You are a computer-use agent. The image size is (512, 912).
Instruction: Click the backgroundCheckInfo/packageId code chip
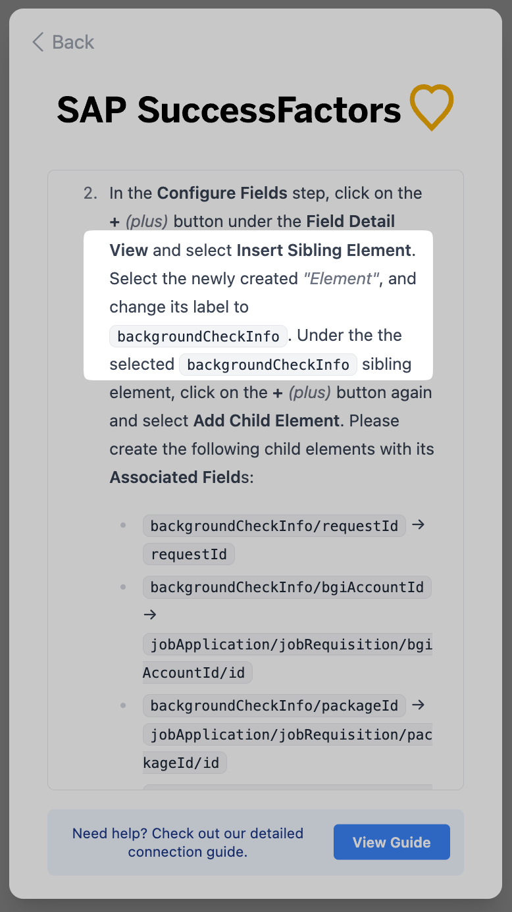(274, 706)
